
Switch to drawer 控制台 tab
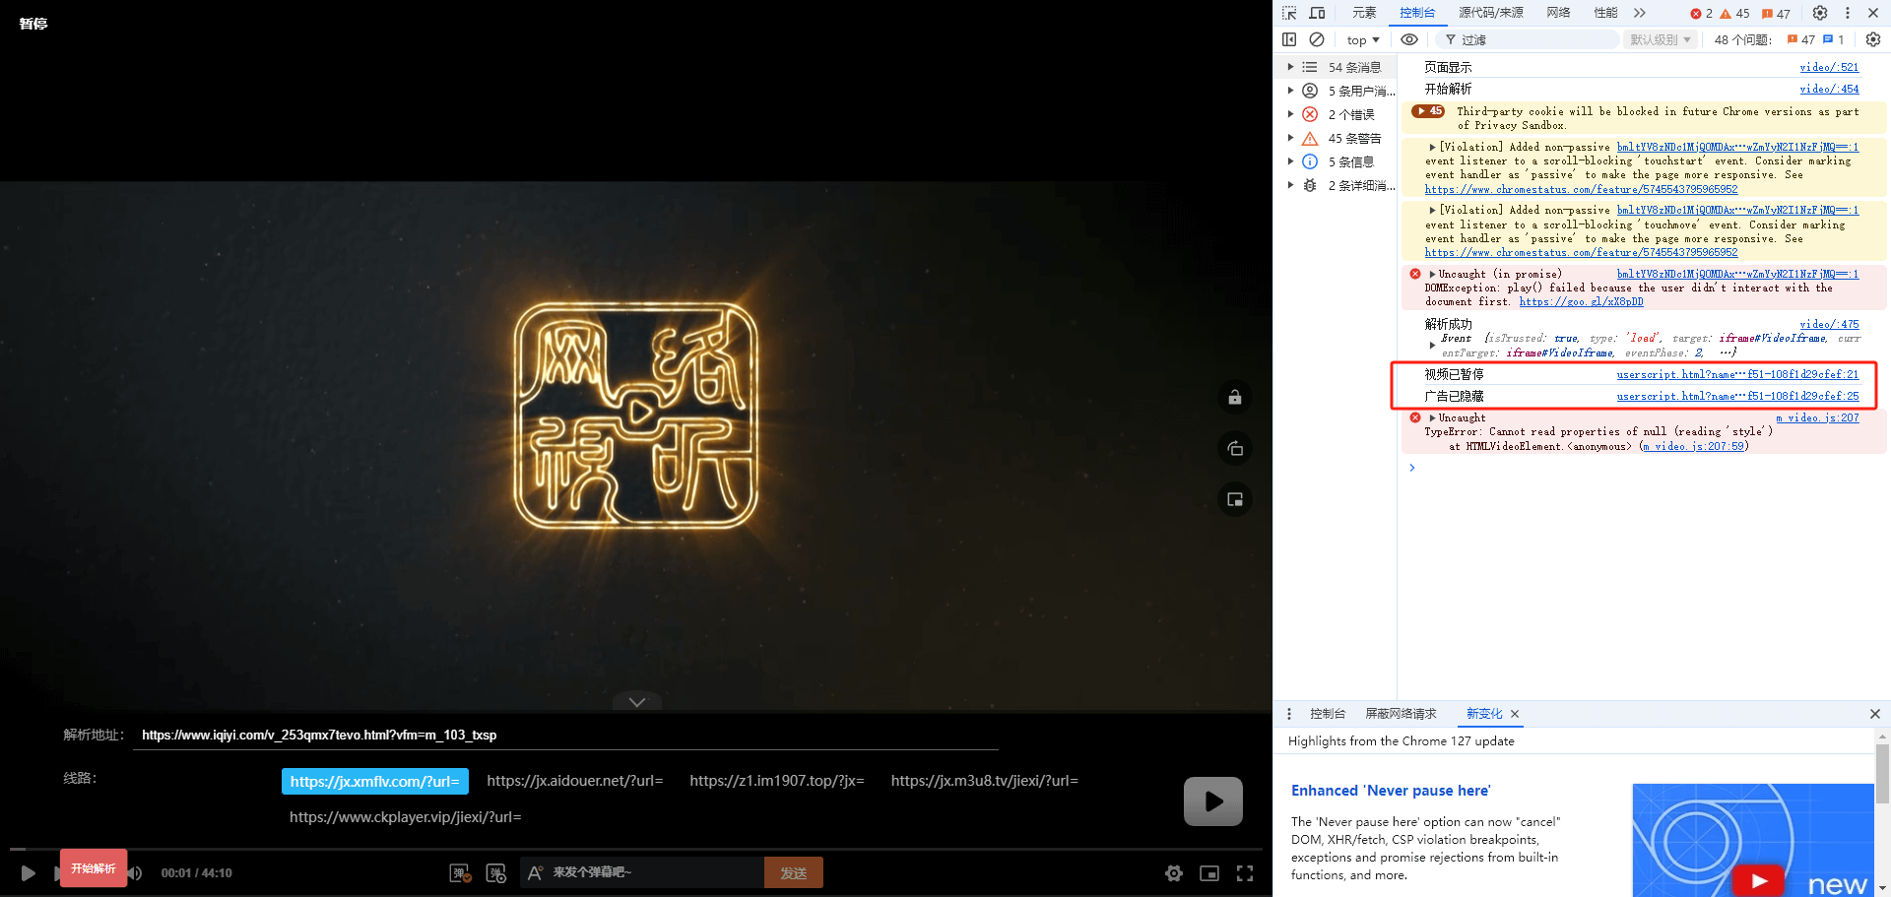click(1328, 714)
